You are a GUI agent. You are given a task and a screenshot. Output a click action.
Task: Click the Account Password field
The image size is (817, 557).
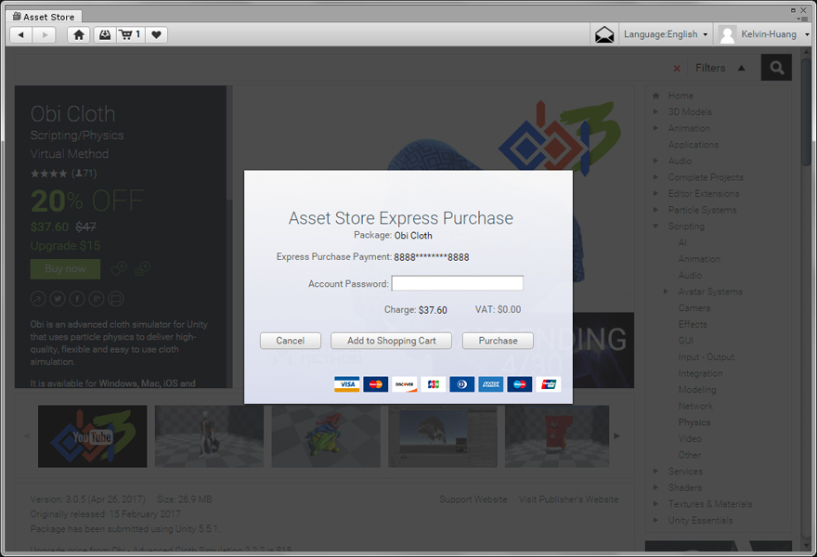458,283
